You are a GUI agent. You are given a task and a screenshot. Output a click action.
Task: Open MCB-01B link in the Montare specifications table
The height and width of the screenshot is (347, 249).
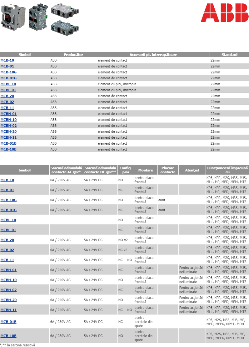(x=8, y=322)
